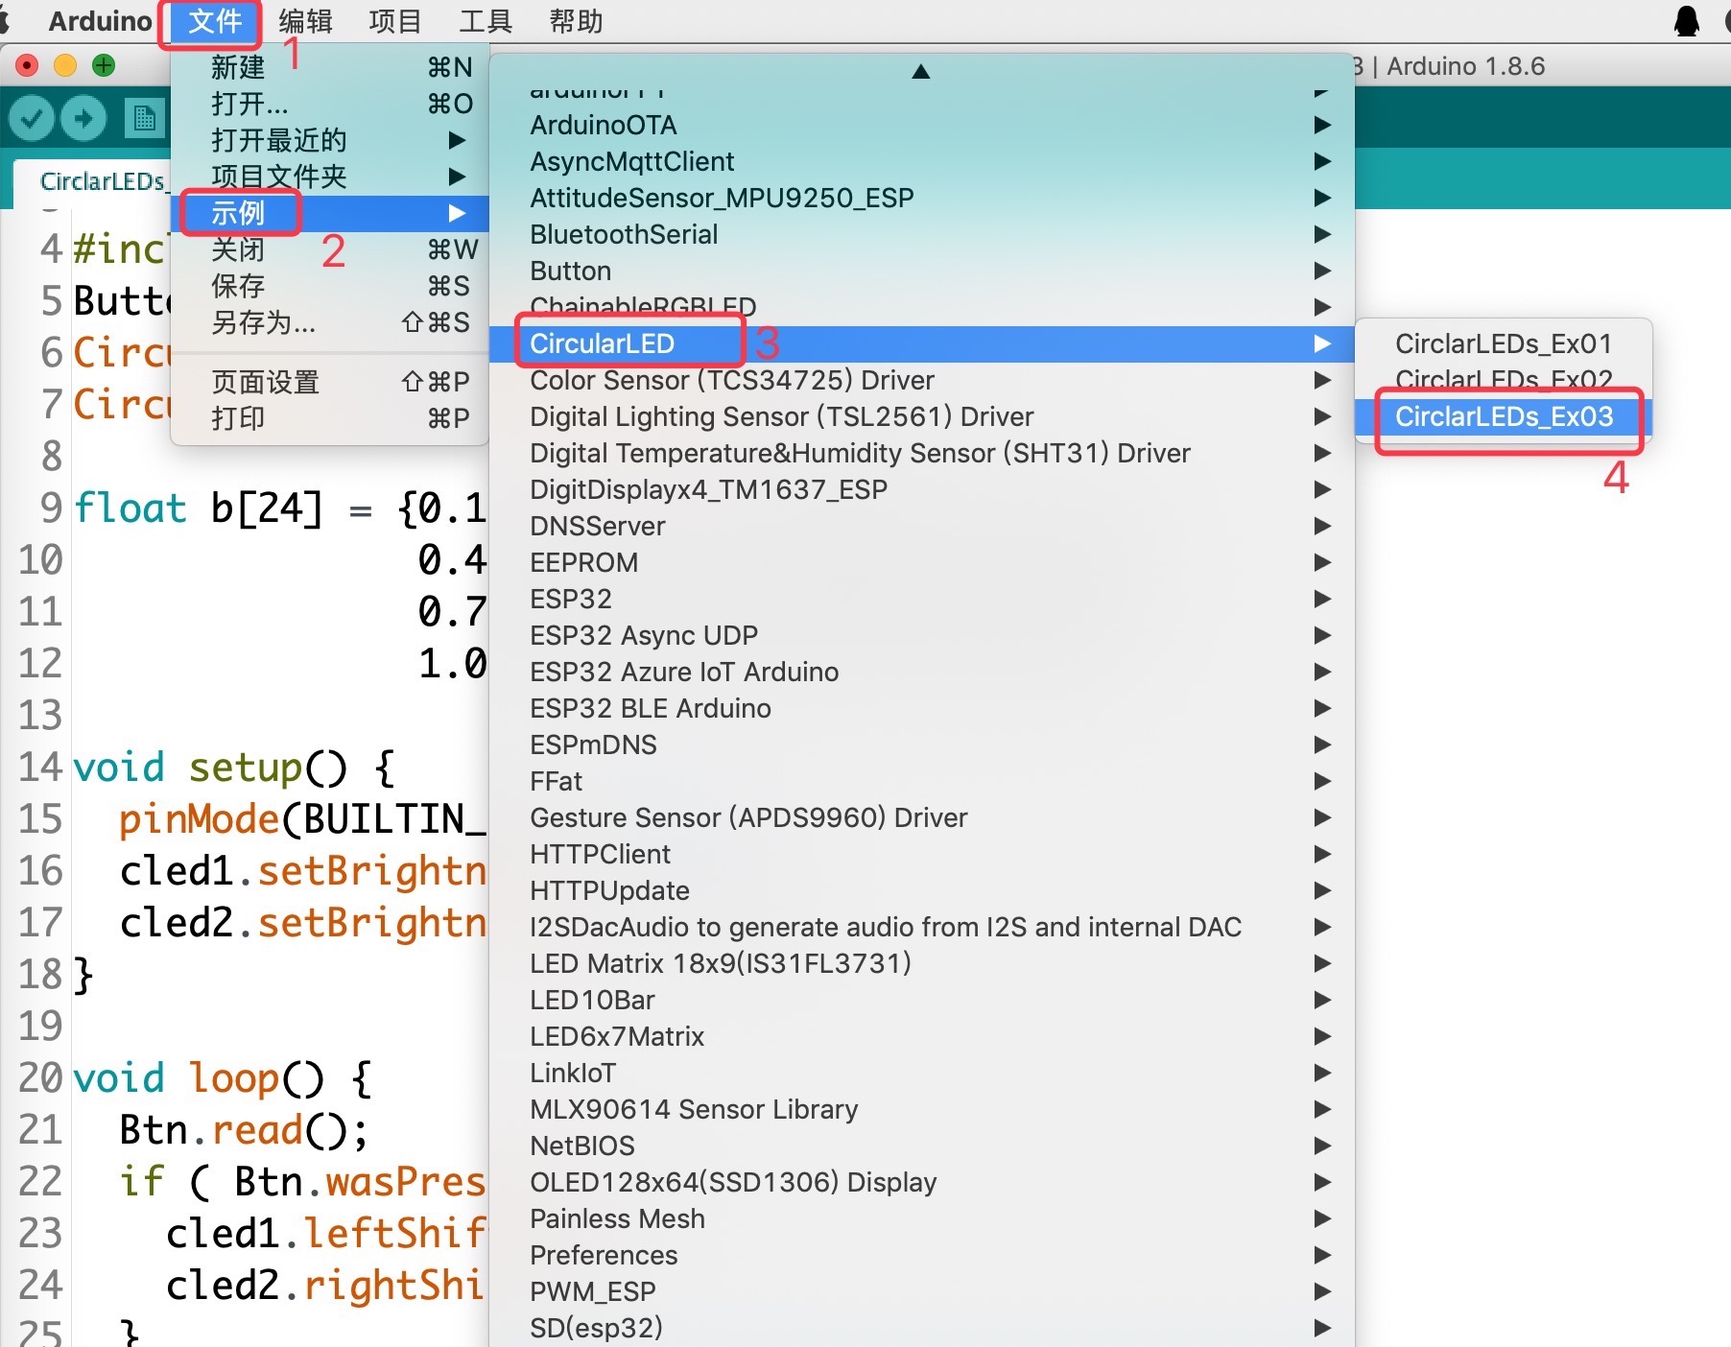Screen dimensions: 1731x1347
Task: Expand the 打开最近的 submenu
Action: tap(329, 140)
